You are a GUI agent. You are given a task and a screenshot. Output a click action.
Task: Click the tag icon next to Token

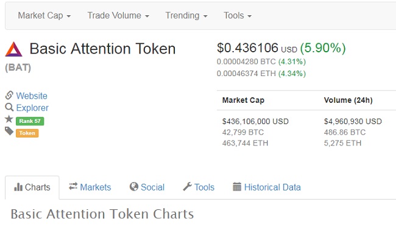point(9,131)
